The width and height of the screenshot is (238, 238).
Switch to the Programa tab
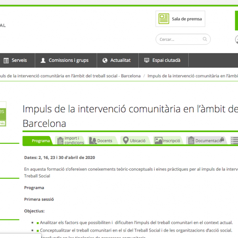40,141
